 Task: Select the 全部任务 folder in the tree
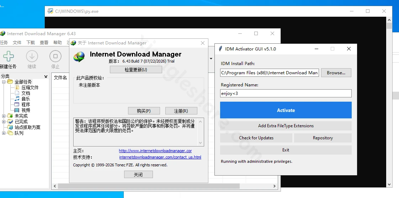click(23, 82)
